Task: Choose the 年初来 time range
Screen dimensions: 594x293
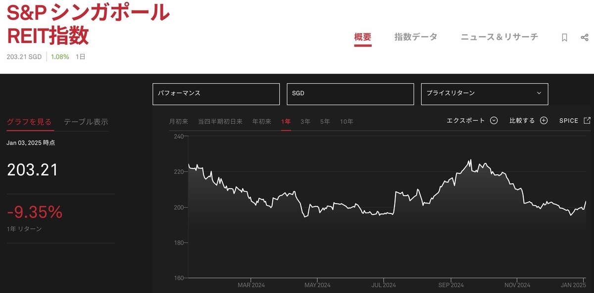Action: pos(262,122)
